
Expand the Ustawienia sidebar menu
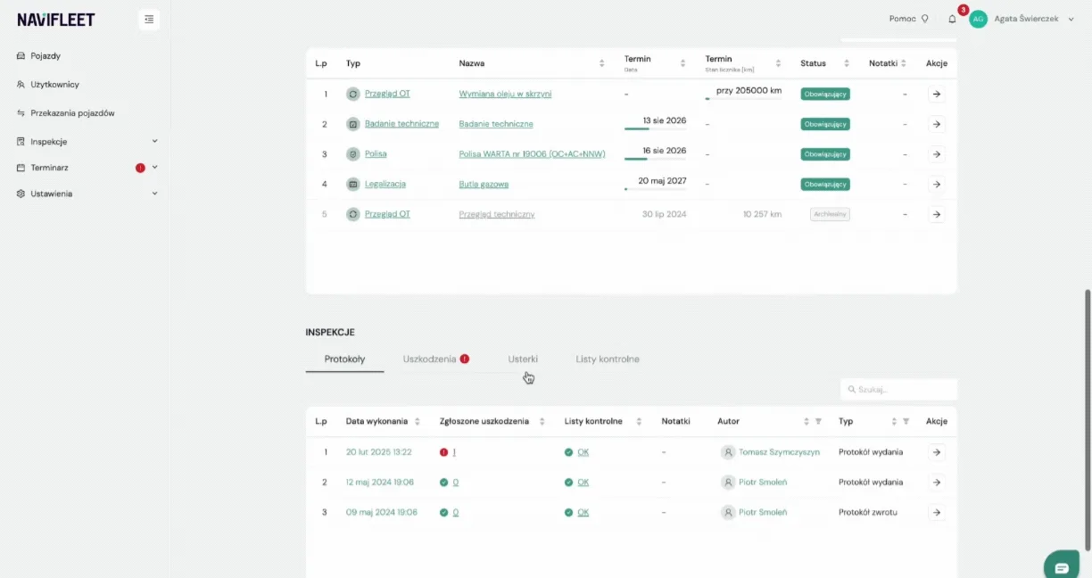154,194
